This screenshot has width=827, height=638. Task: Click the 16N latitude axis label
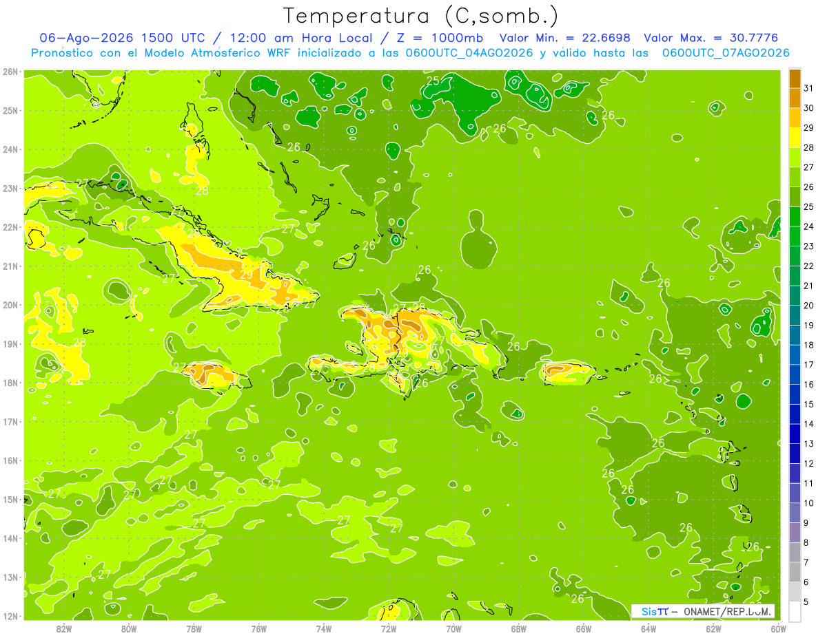click(10, 460)
